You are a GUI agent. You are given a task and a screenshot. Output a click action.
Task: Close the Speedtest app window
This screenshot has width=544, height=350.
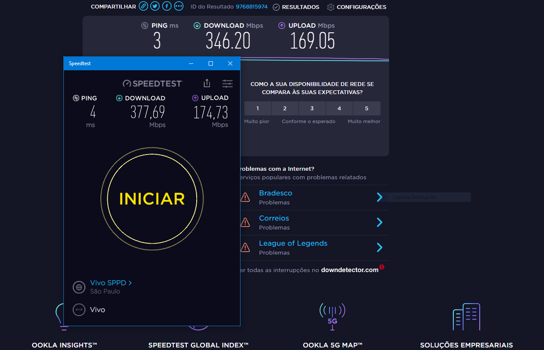(230, 63)
